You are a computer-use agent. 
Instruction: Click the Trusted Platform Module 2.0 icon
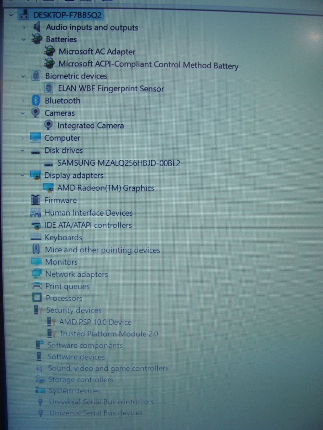point(51,333)
